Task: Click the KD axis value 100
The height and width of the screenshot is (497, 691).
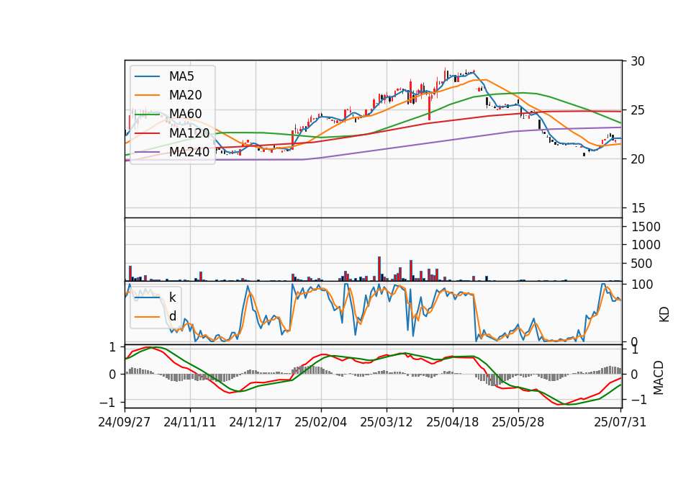Action: [x=641, y=284]
